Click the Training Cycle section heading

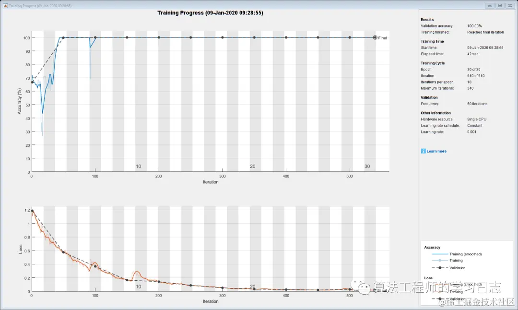(433, 63)
